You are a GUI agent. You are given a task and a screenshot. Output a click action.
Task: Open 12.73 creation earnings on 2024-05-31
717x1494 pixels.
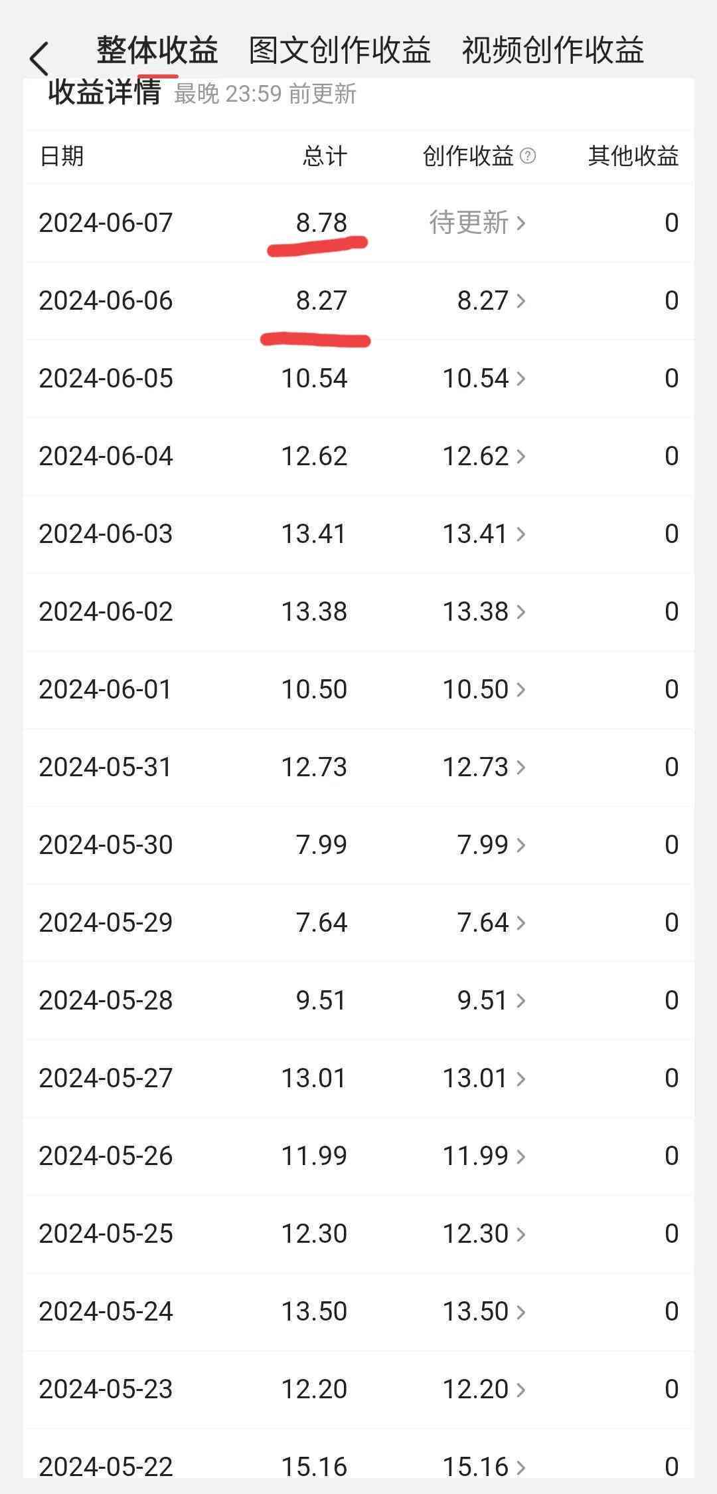point(484,767)
